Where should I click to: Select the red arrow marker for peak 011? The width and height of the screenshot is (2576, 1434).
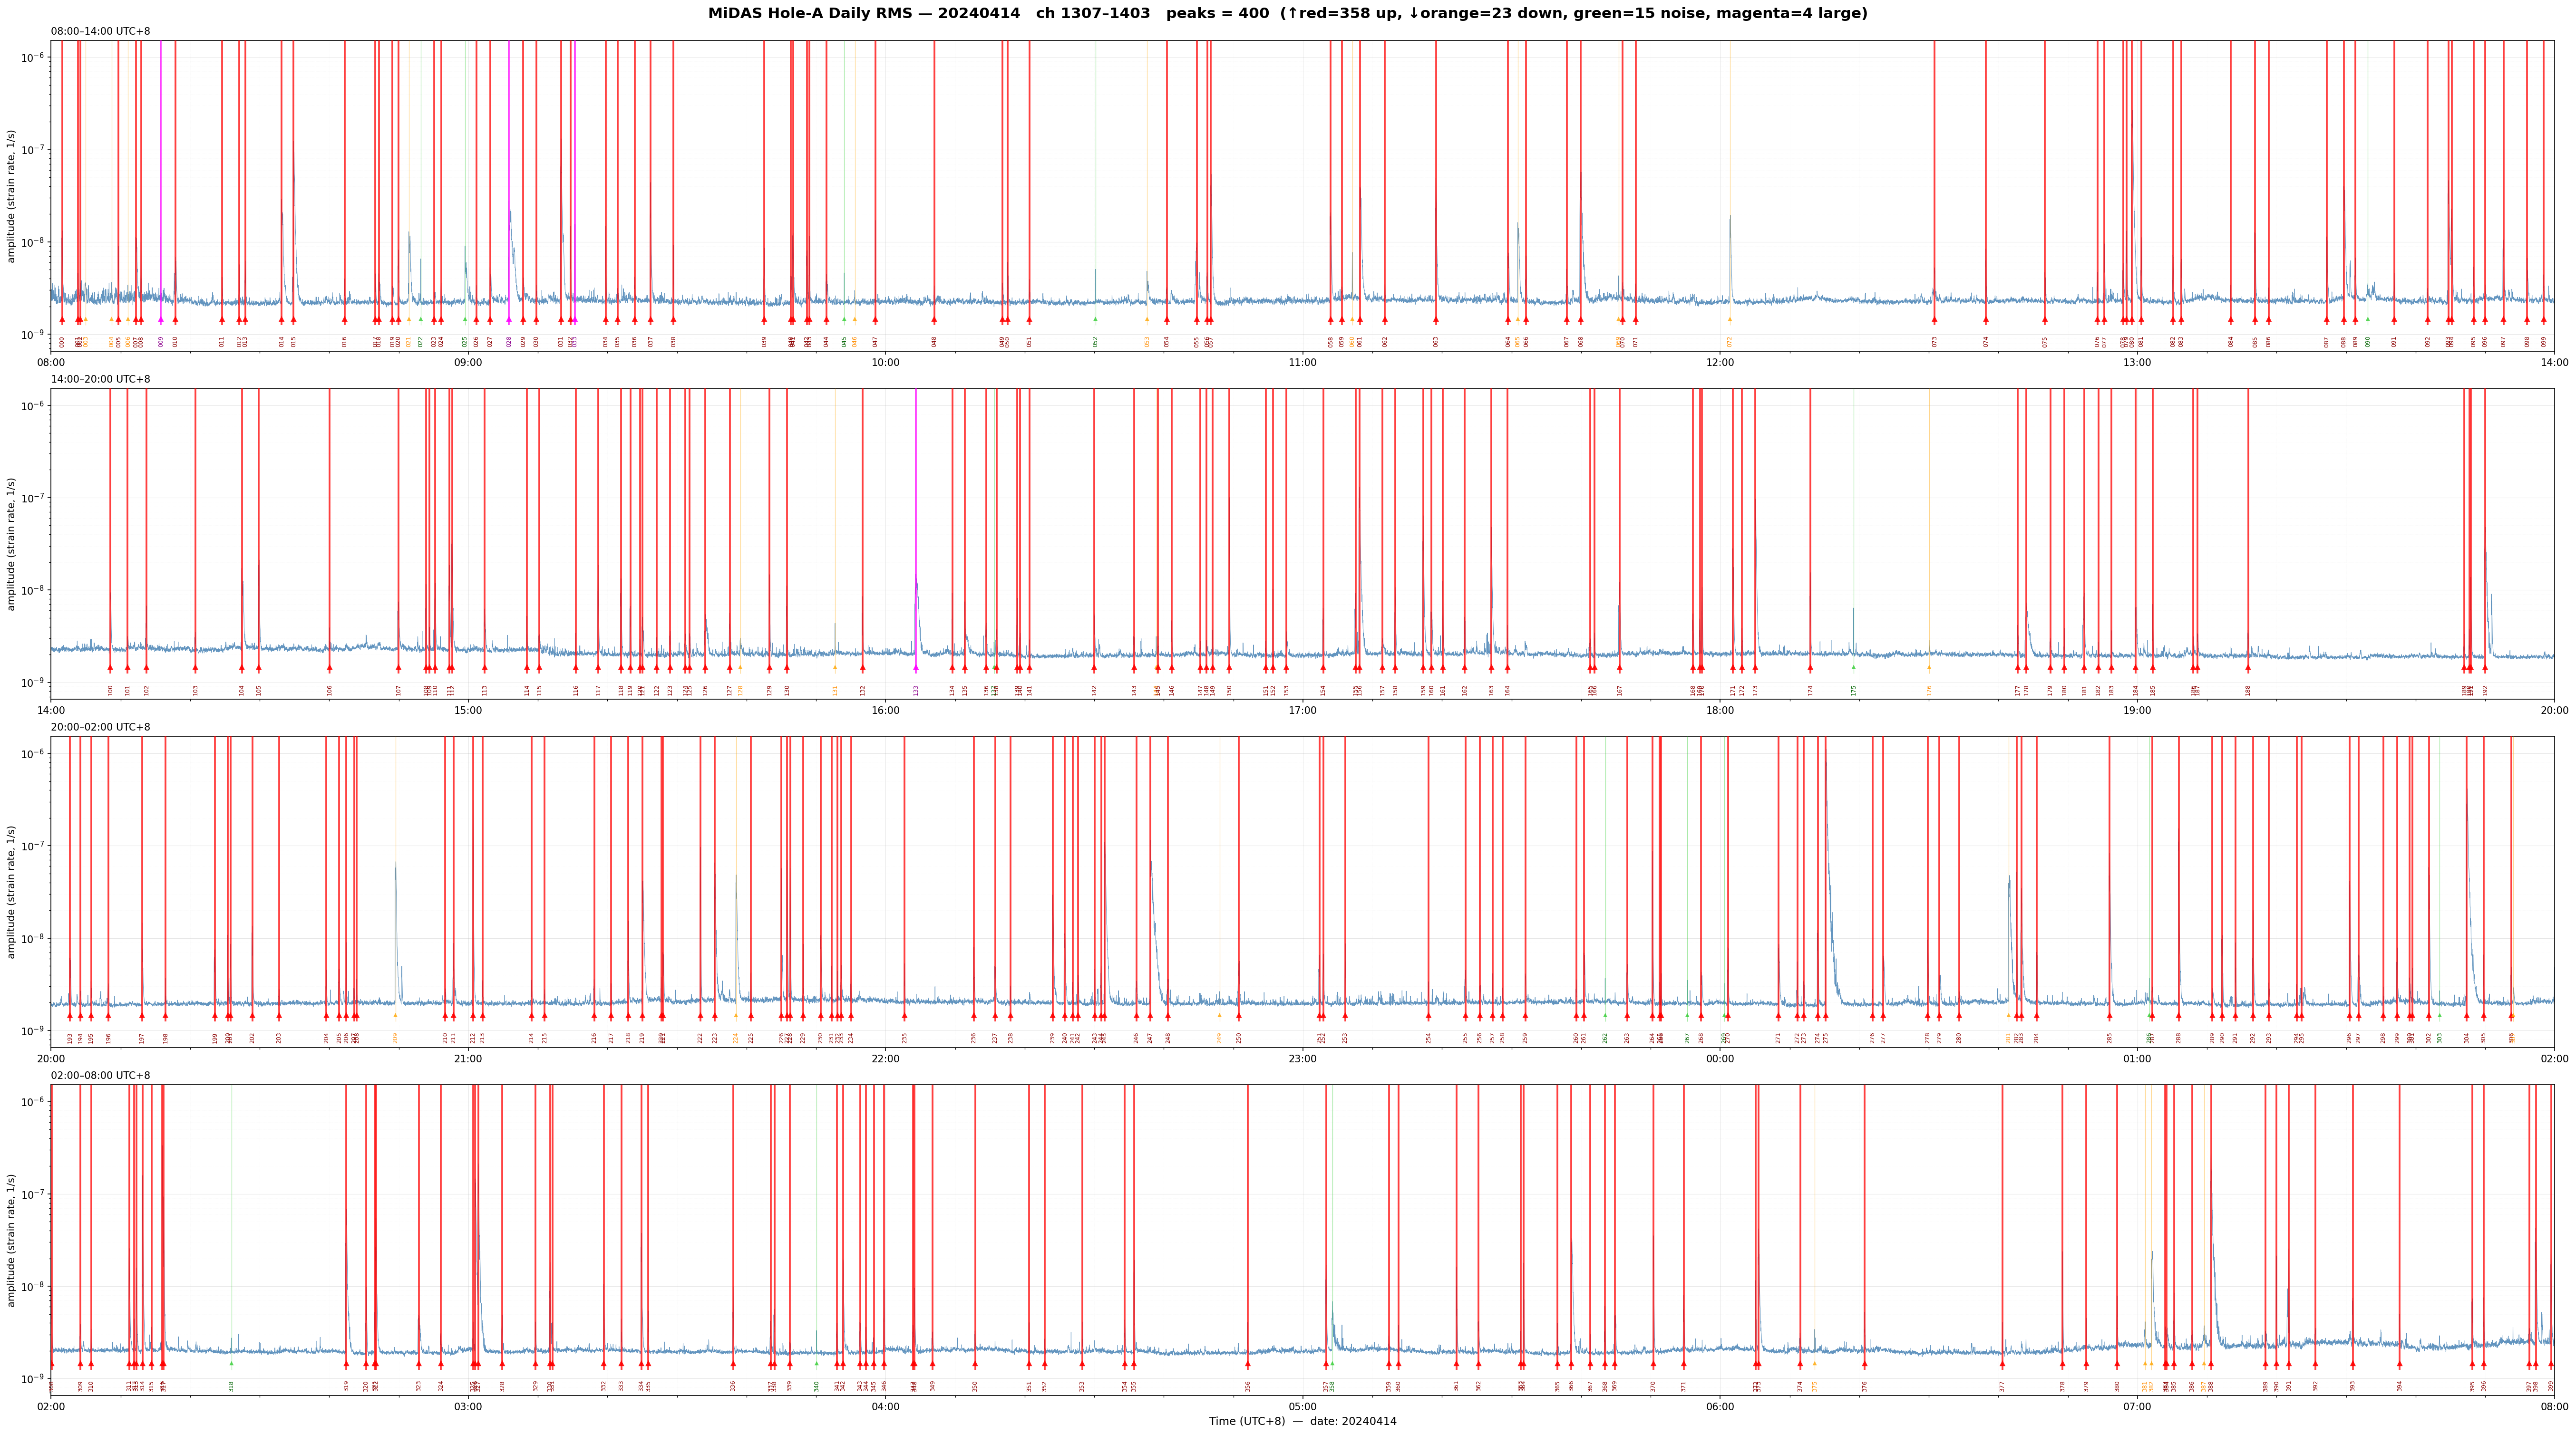pos(222,320)
